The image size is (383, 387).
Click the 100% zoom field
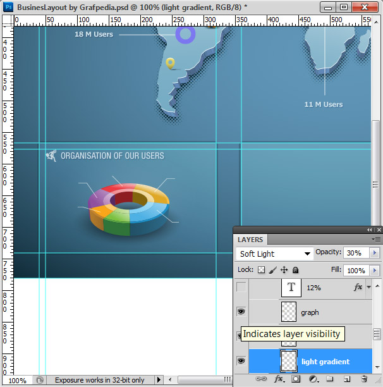tap(17, 380)
